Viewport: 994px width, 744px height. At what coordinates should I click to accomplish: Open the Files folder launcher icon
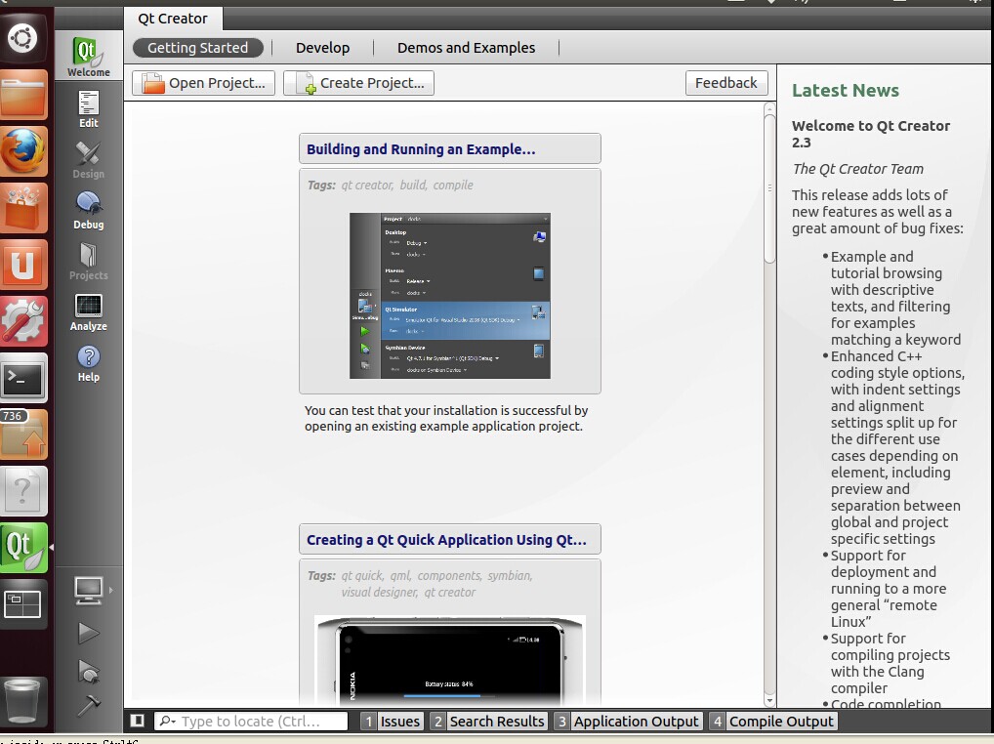(24, 95)
